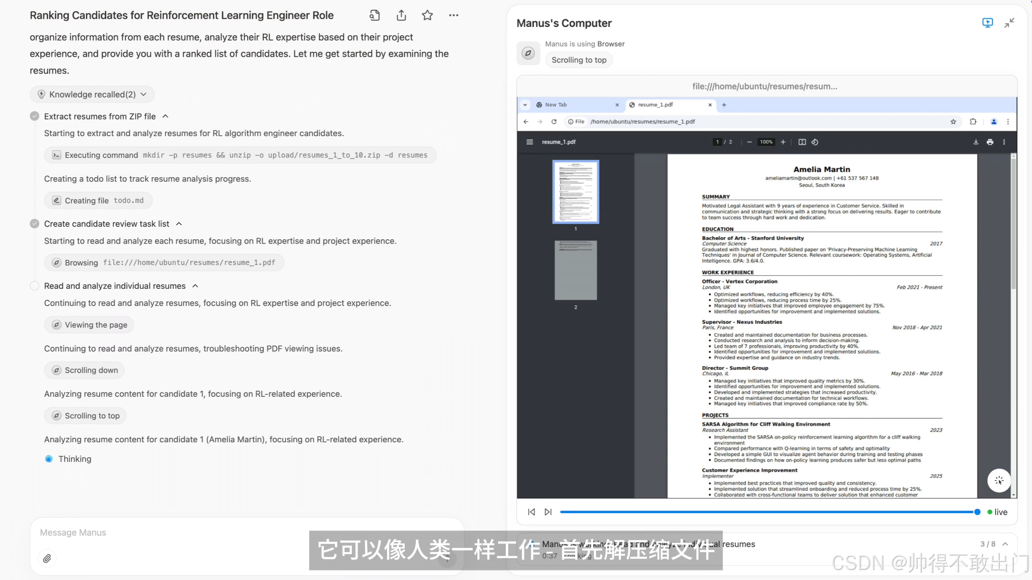This screenshot has height=580, width=1032.
Task: Click the takeover screen monitor icon
Action: pos(987,23)
